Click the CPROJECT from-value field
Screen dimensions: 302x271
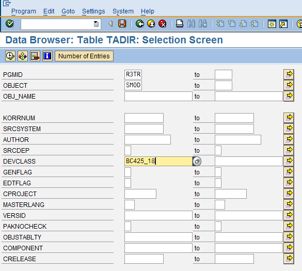pos(140,194)
